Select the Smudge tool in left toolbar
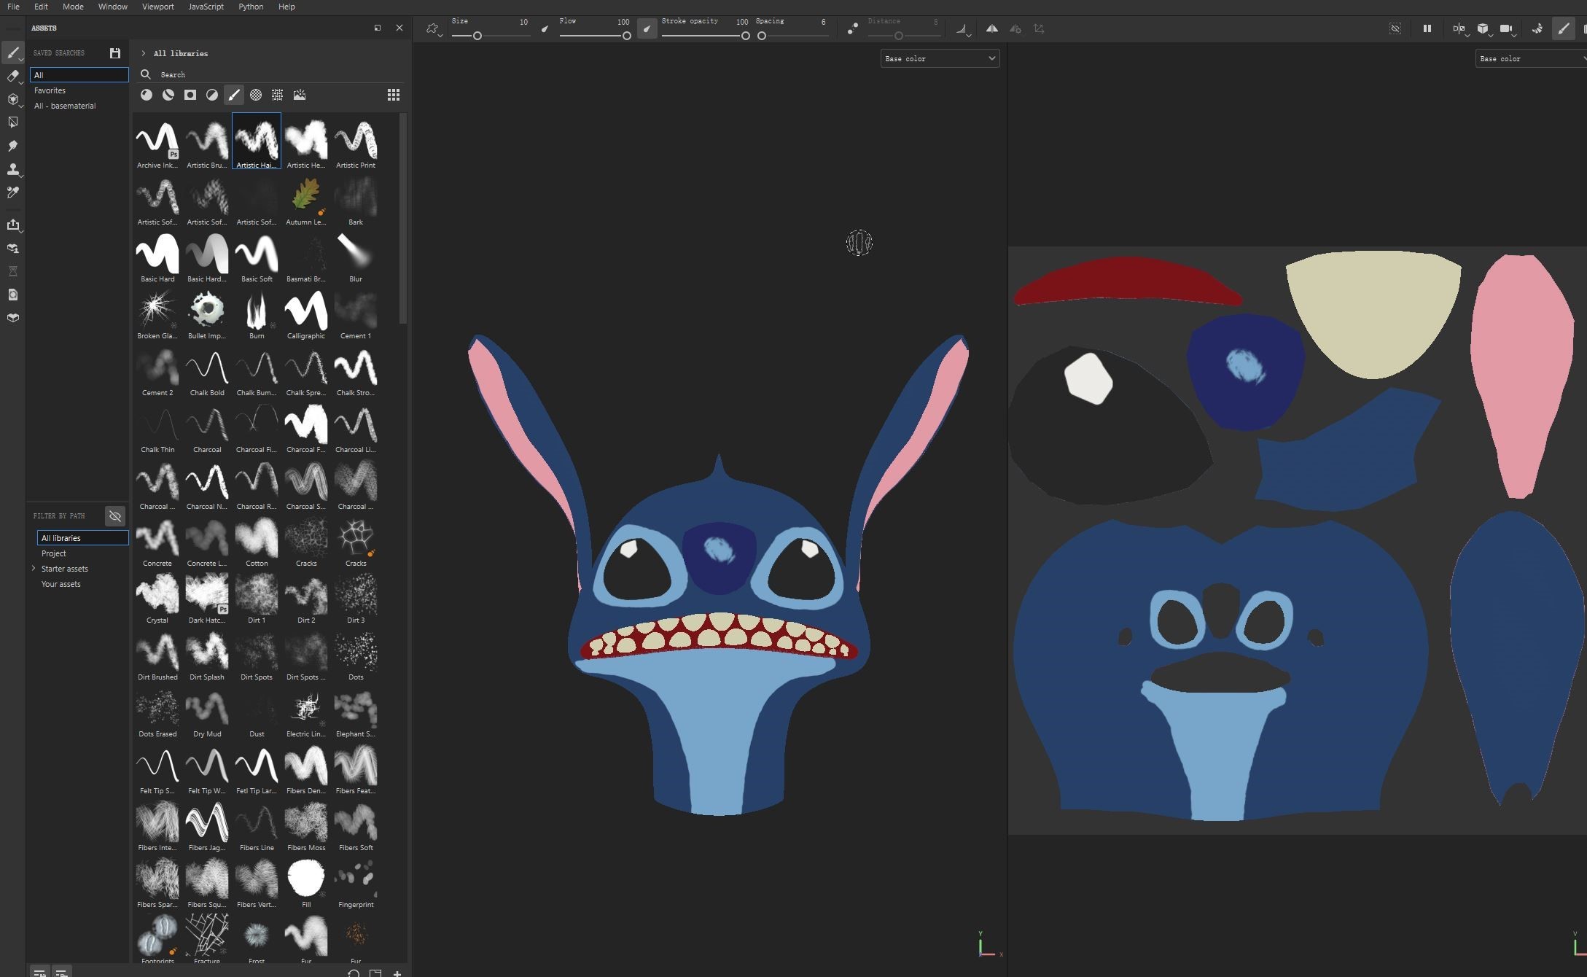Image resolution: width=1587 pixels, height=977 pixels. pyautogui.click(x=12, y=146)
